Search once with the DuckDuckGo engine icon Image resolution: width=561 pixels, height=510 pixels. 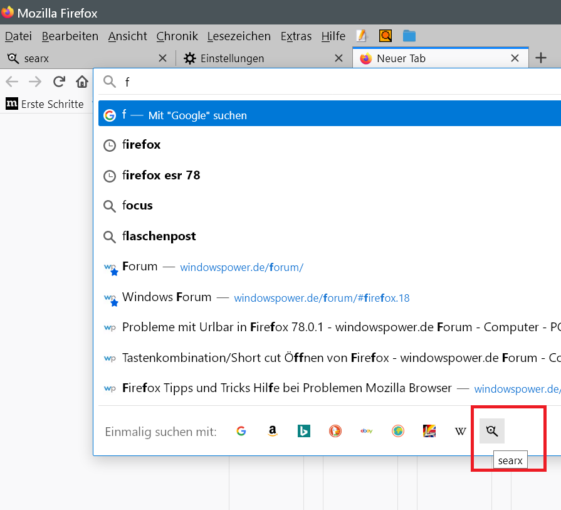(x=335, y=431)
